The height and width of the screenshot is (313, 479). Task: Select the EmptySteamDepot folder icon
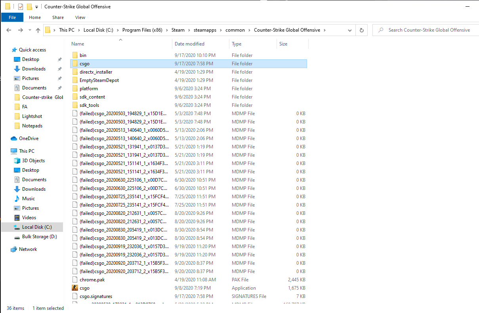point(75,80)
